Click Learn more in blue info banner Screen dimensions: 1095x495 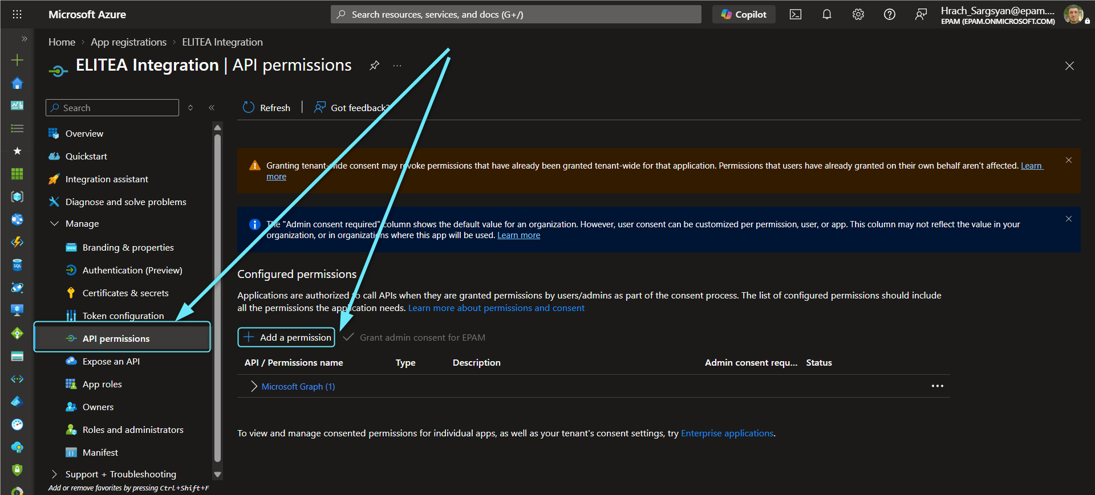[x=518, y=235]
